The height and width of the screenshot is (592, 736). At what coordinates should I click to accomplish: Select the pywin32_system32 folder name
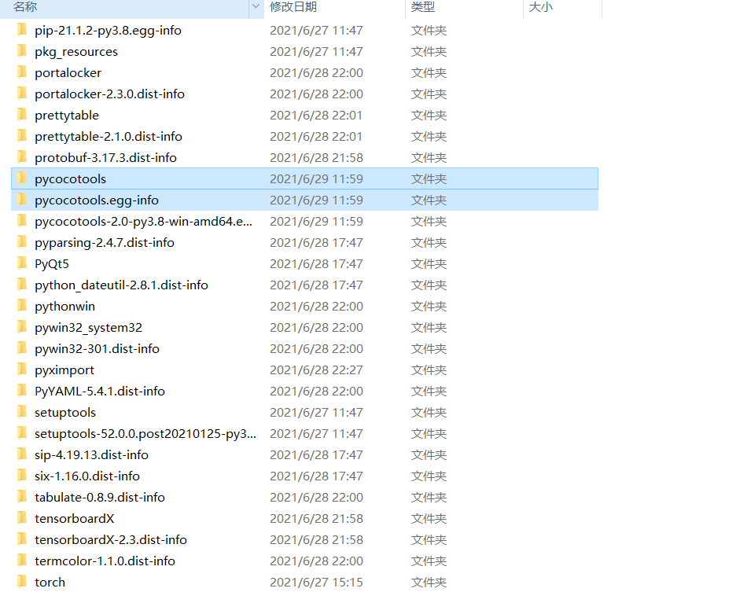(88, 328)
